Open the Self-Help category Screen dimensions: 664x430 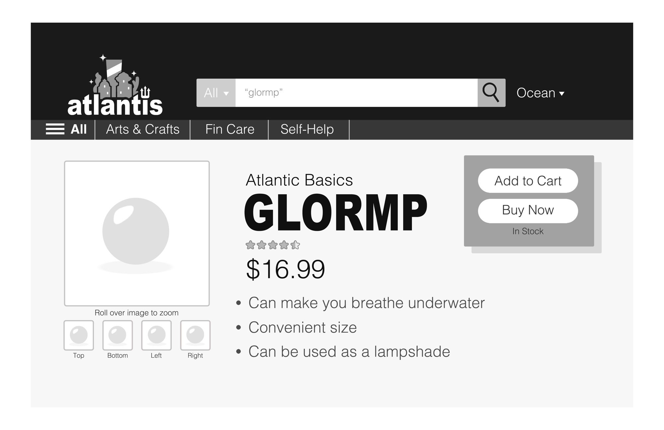[307, 129]
